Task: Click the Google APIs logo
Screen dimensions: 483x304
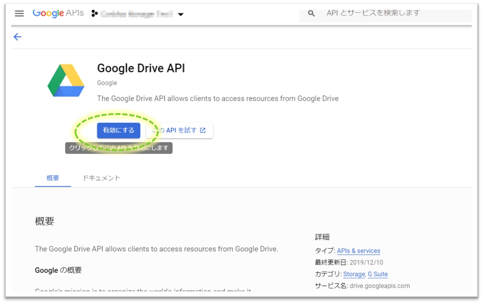Action: coord(58,13)
